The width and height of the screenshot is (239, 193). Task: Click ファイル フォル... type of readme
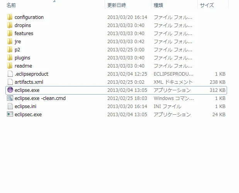(x=173, y=66)
